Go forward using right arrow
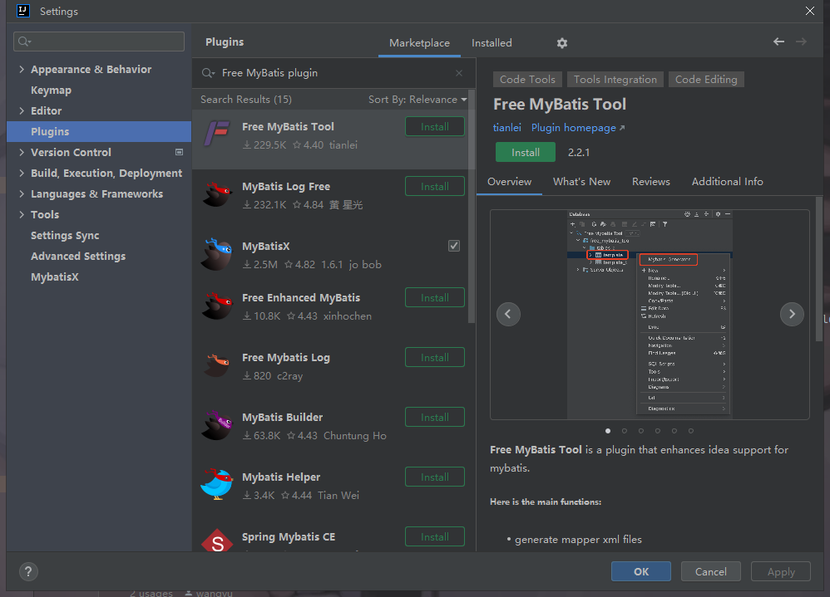The image size is (830, 597). point(801,42)
